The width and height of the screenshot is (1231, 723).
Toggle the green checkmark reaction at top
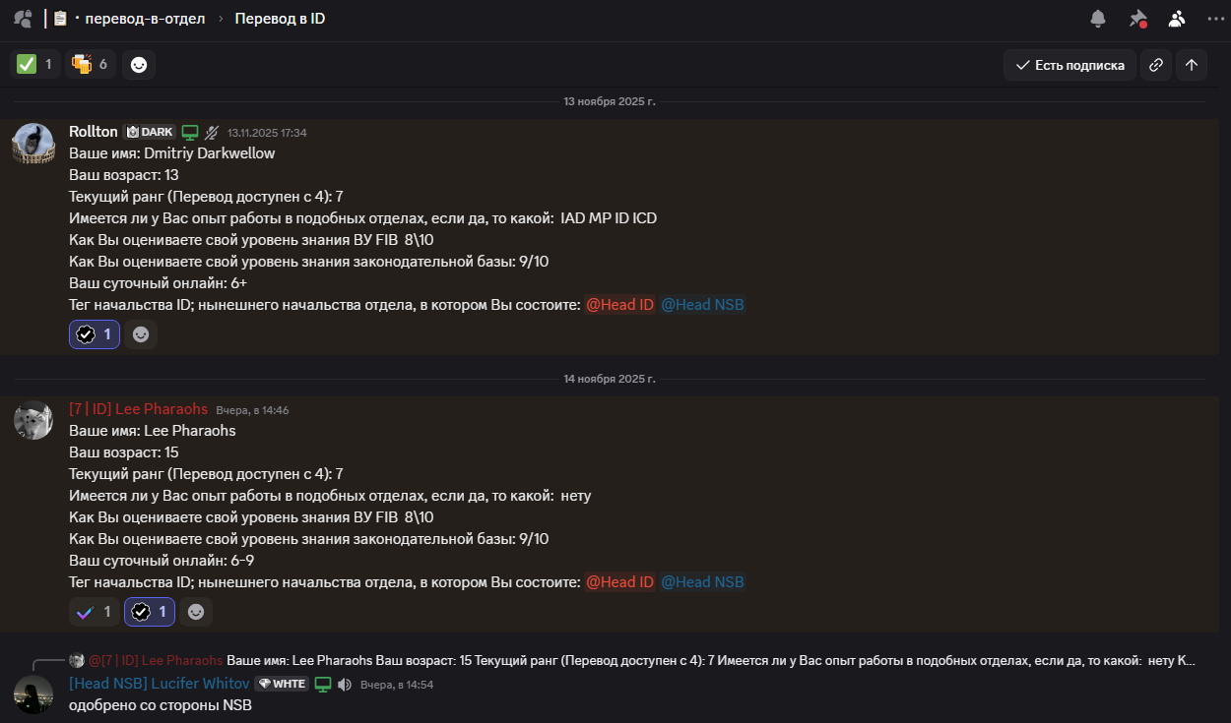coord(34,65)
